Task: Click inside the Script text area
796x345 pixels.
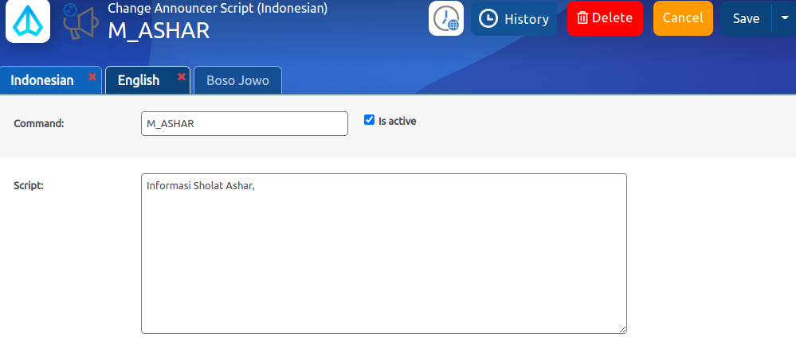Action: pyautogui.click(x=383, y=253)
